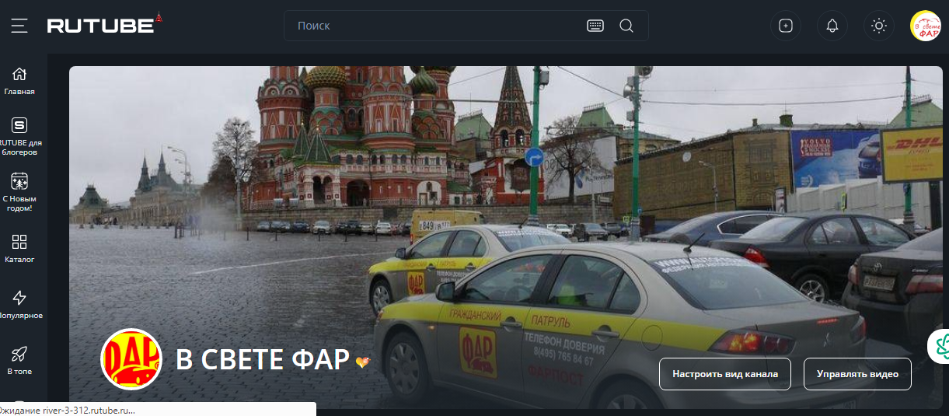Click the В СВЕТЕ ФАР channel title

click(x=262, y=360)
